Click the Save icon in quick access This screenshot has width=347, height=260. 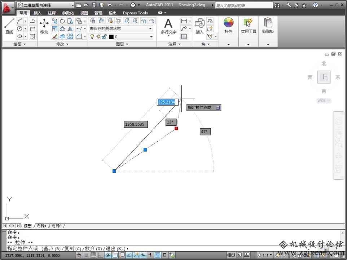[94, 5]
